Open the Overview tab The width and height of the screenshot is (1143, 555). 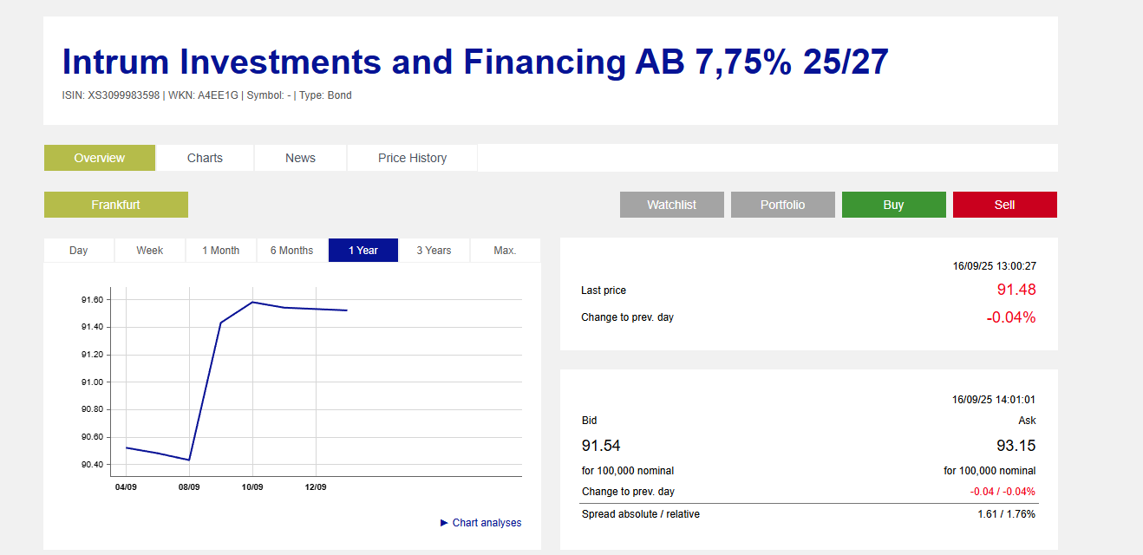100,158
